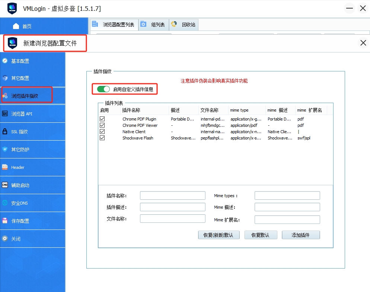The height and width of the screenshot is (292, 370).
Task: Click the 文件名称 column header
Action: coord(214,110)
